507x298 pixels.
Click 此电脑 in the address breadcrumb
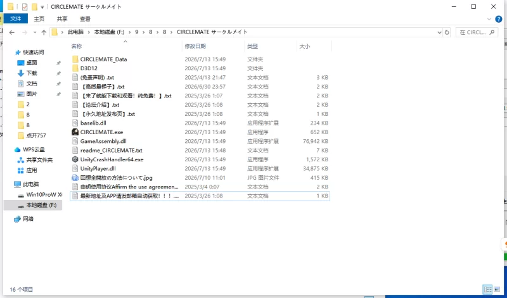pyautogui.click(x=75, y=32)
